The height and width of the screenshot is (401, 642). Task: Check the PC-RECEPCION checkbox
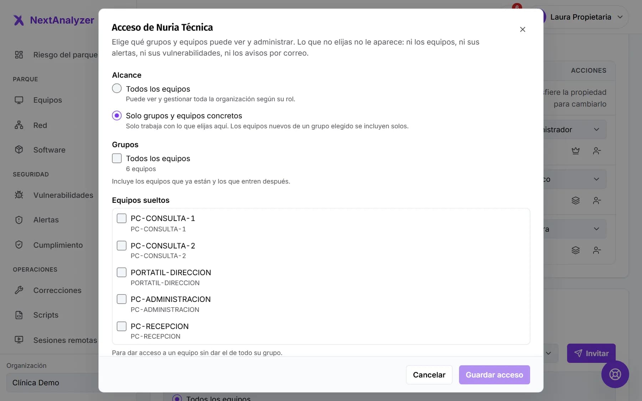coord(122,326)
